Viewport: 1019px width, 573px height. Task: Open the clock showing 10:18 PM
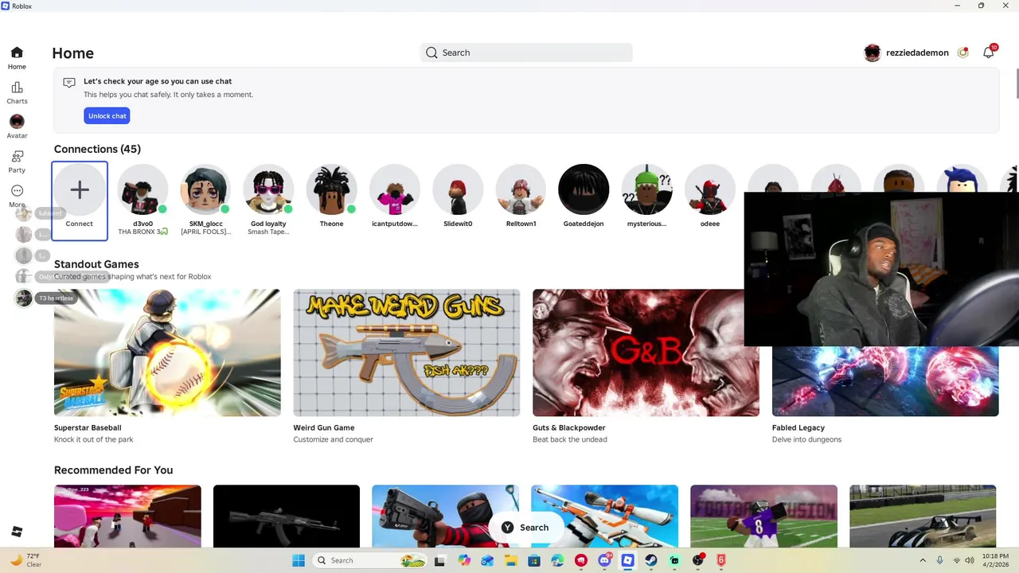(x=994, y=560)
